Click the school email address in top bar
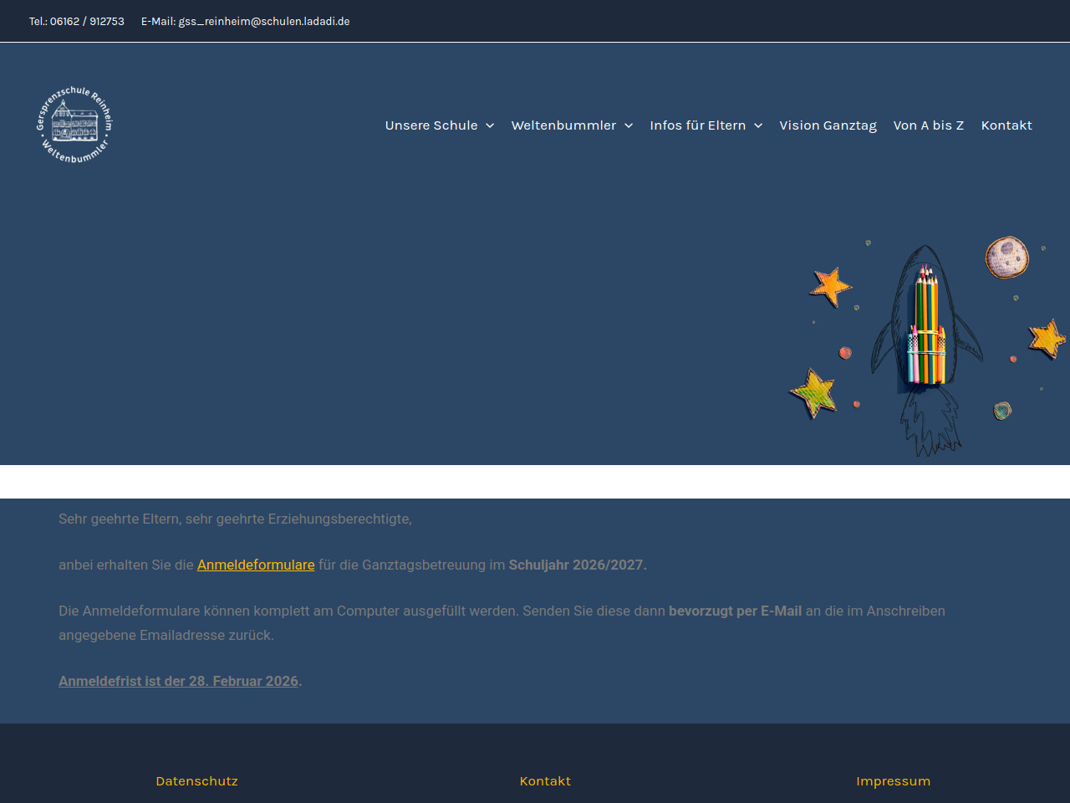The width and height of the screenshot is (1070, 803). [263, 21]
